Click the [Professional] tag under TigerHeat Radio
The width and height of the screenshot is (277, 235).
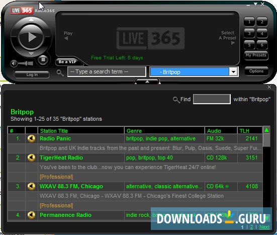click(x=56, y=177)
